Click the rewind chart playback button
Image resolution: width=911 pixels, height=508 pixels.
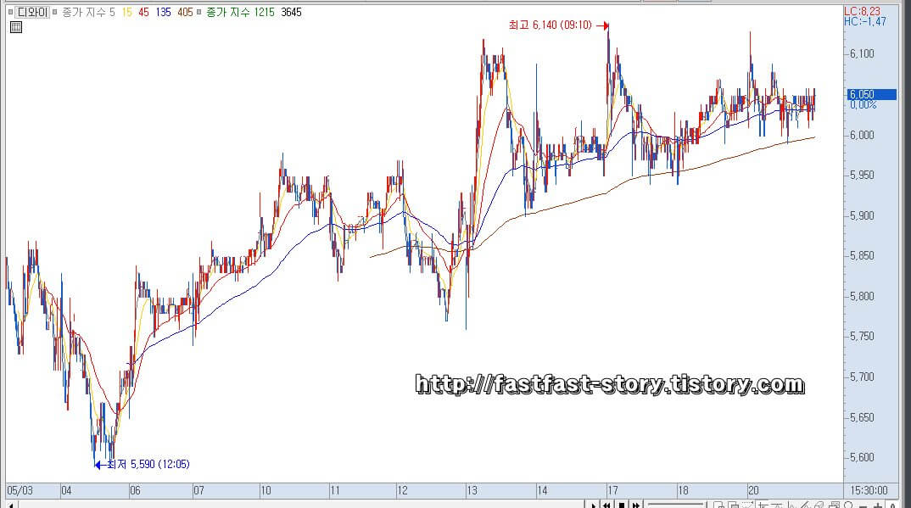(607, 505)
